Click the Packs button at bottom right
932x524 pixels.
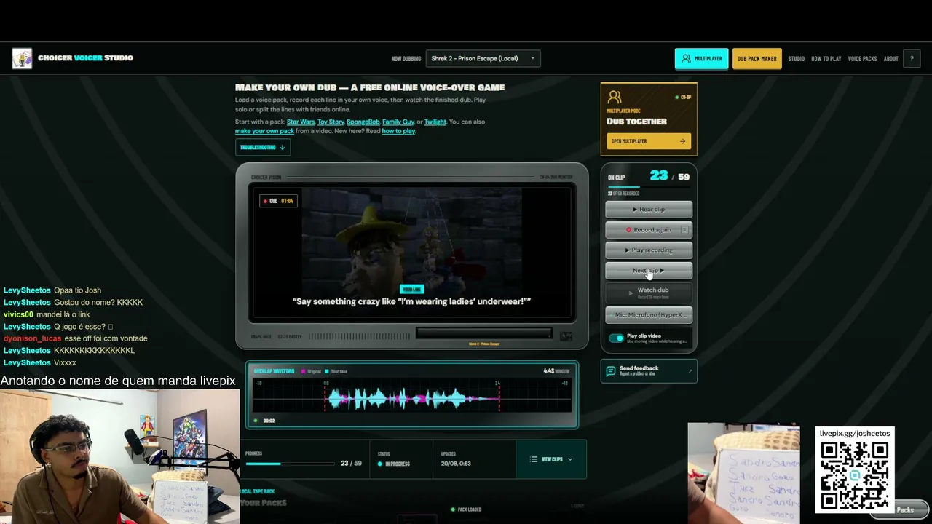[899, 510]
